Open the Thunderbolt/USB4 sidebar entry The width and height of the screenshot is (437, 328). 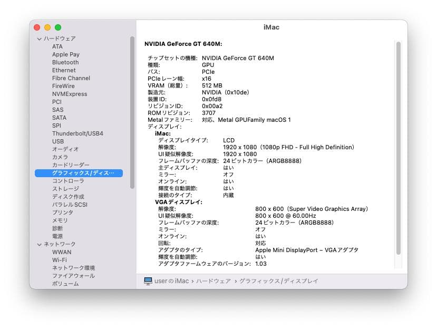[x=77, y=133]
